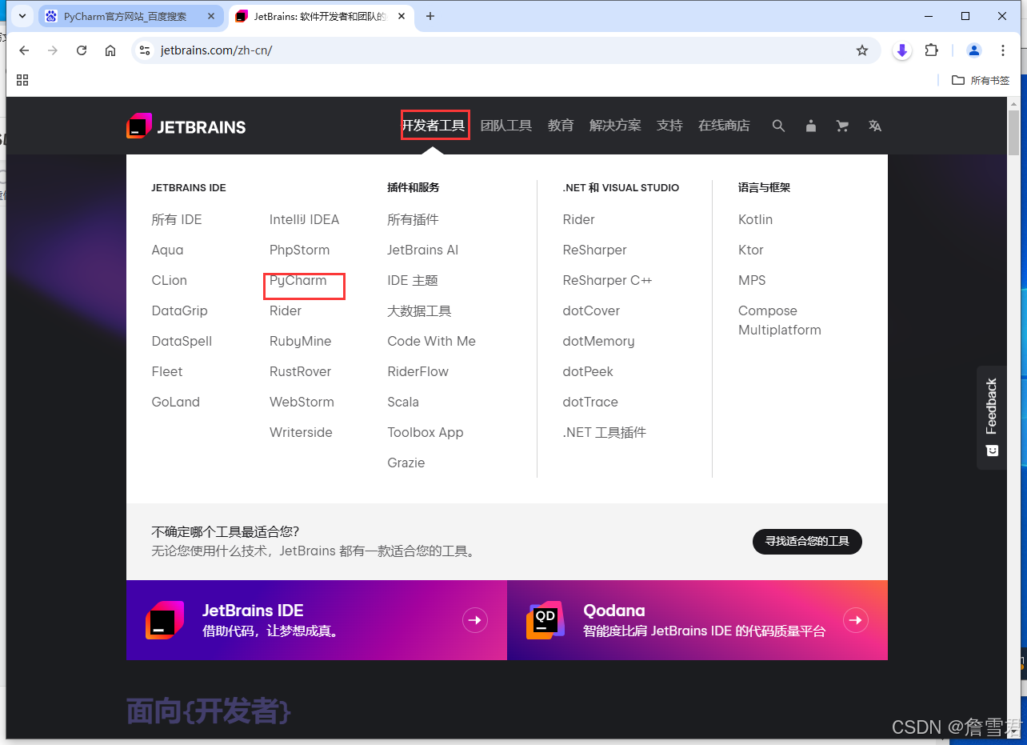
Task: Open the 教育 menu
Action: click(x=561, y=126)
